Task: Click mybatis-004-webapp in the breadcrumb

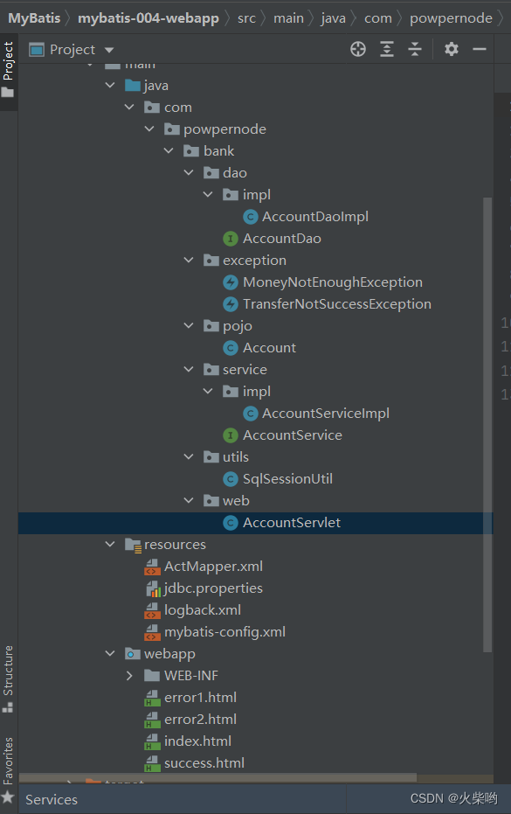Action: click(x=148, y=18)
